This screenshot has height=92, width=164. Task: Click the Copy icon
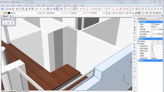(20, 9)
